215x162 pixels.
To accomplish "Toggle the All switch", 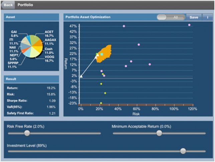I will pyautogui.click(x=171, y=17).
